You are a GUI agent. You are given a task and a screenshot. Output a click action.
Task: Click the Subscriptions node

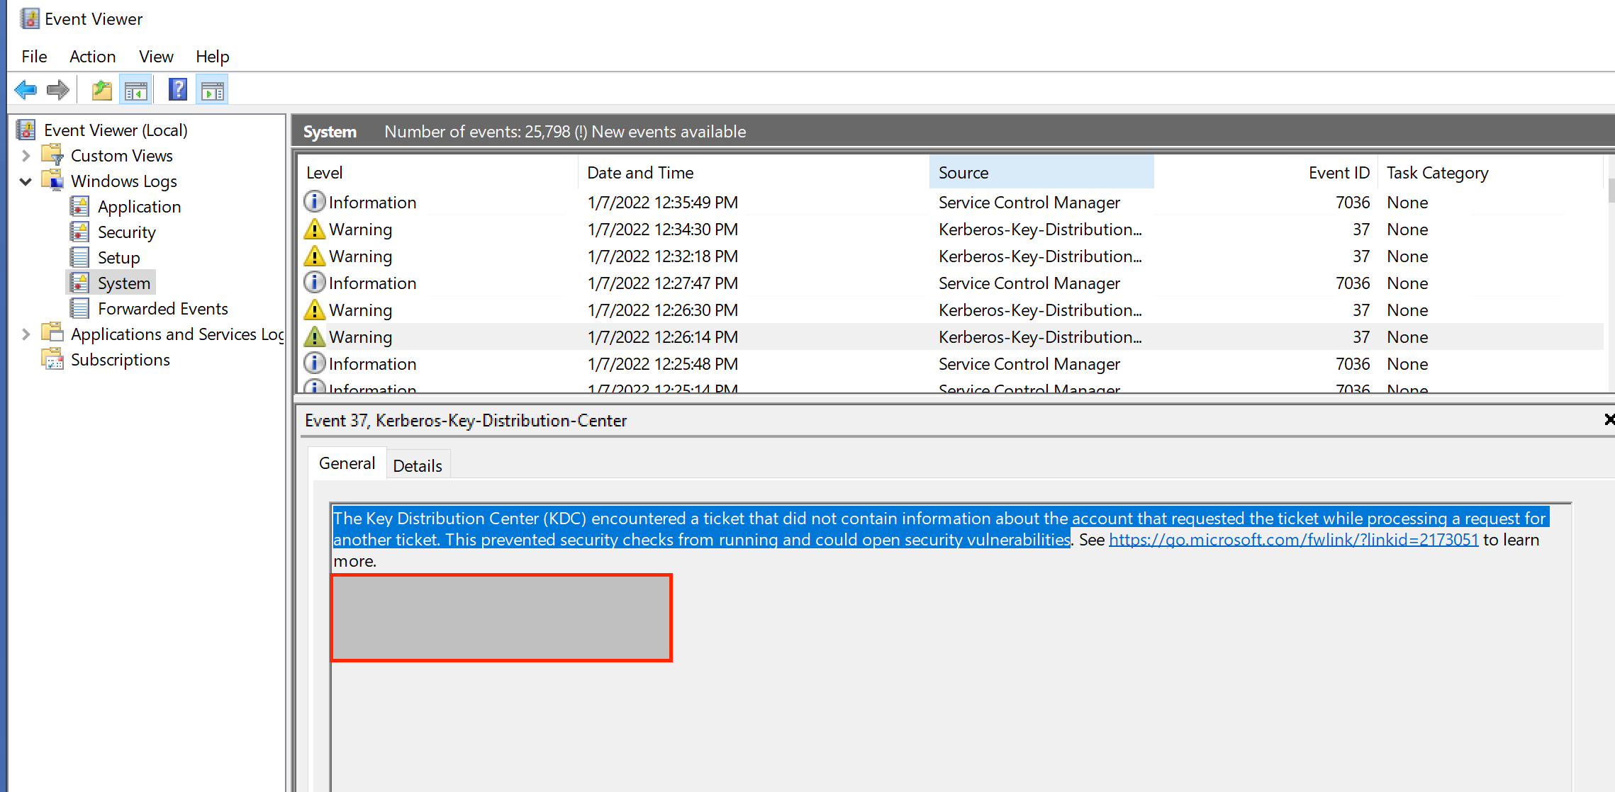(120, 360)
